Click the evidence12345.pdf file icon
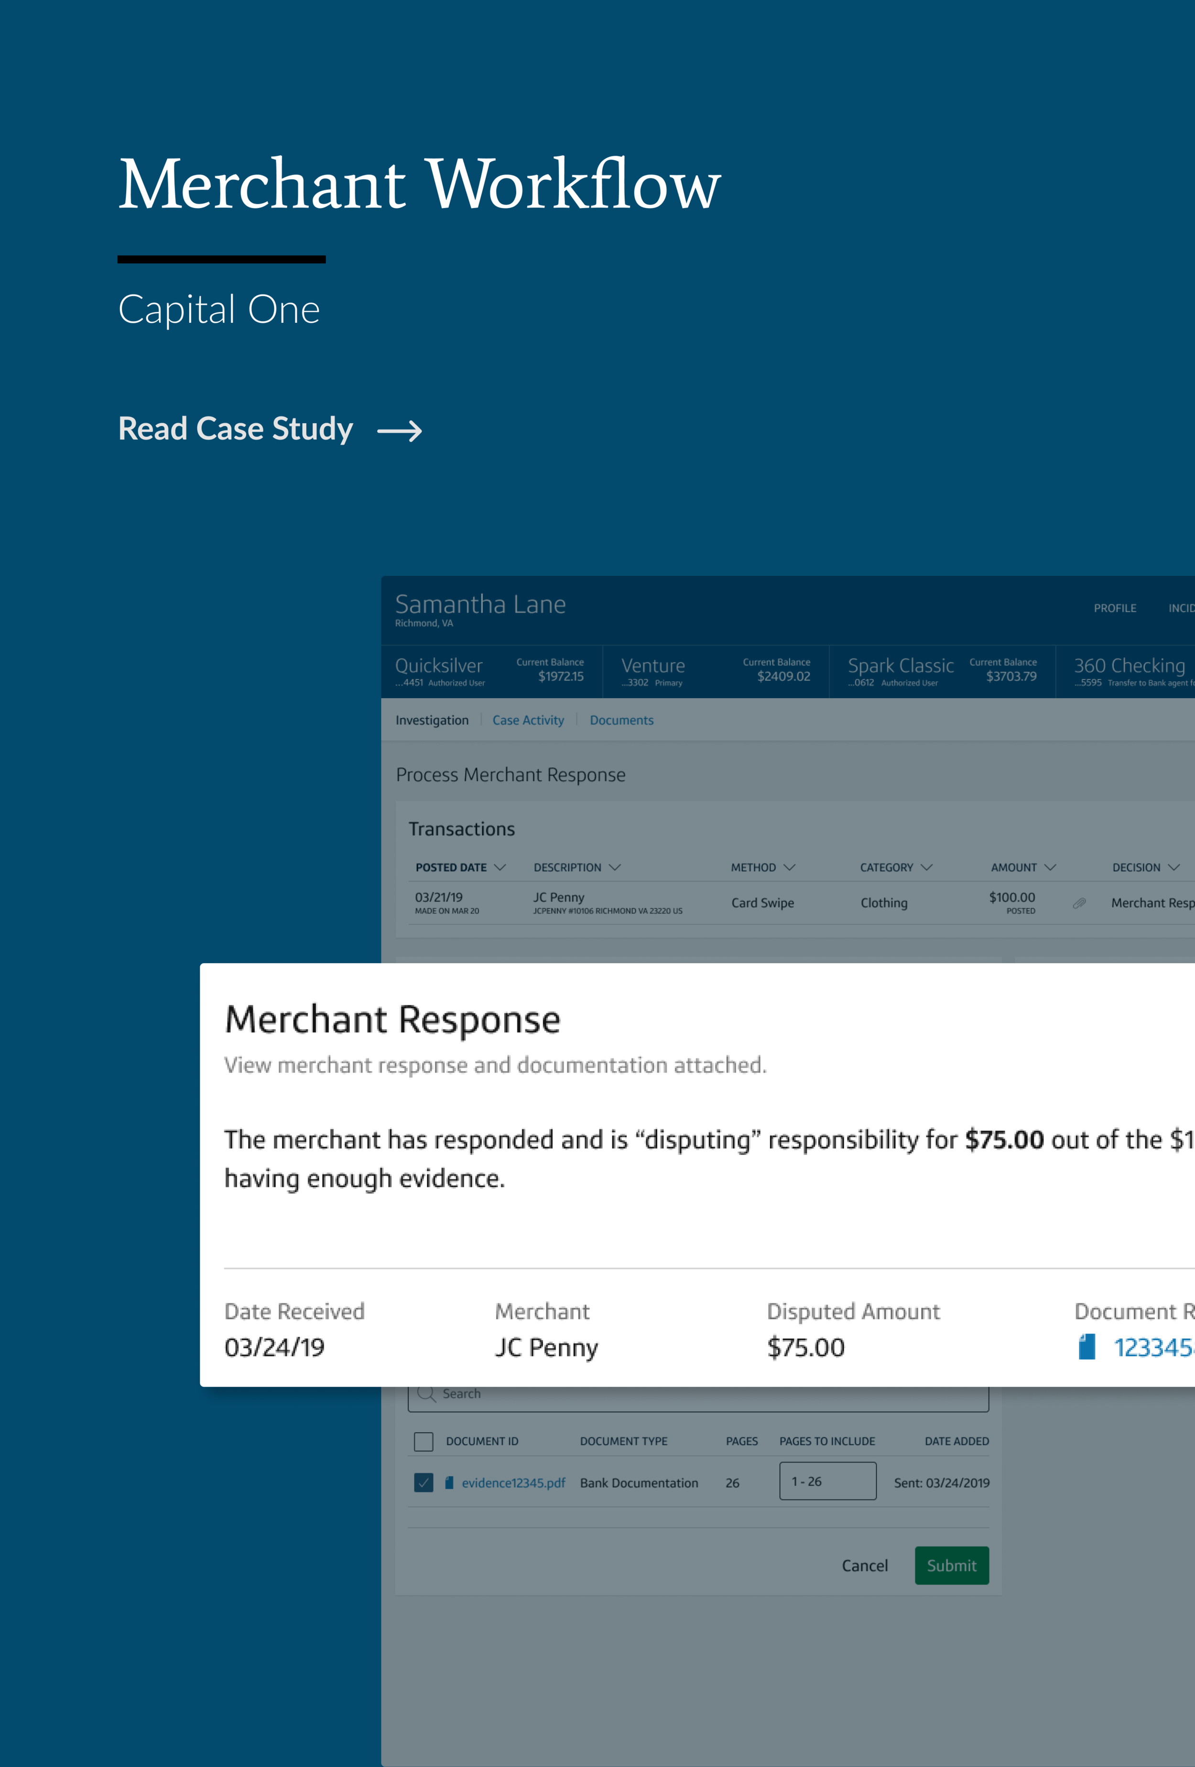The height and width of the screenshot is (1767, 1195). [449, 1482]
